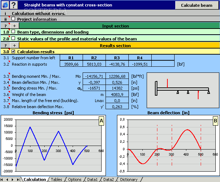
Task: Switch to the Data1 sheet tab
Action: tap(92, 180)
